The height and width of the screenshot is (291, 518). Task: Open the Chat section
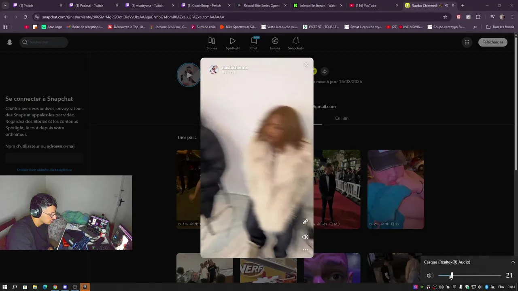(x=254, y=44)
